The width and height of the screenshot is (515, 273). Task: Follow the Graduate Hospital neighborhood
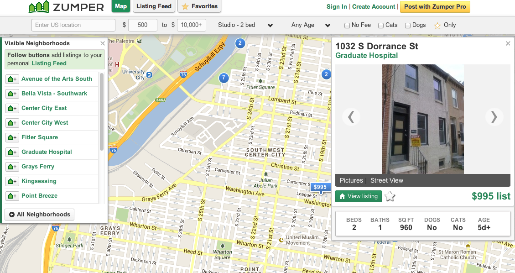coord(12,152)
